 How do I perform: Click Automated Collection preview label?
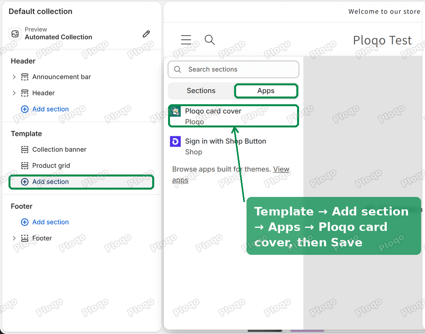coord(58,37)
